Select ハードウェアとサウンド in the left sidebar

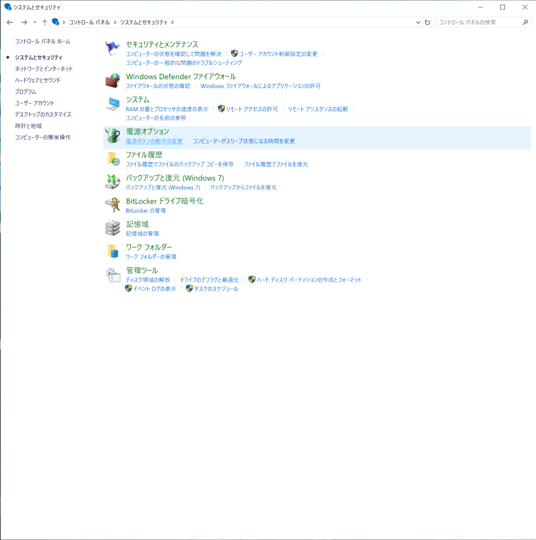click(x=37, y=80)
